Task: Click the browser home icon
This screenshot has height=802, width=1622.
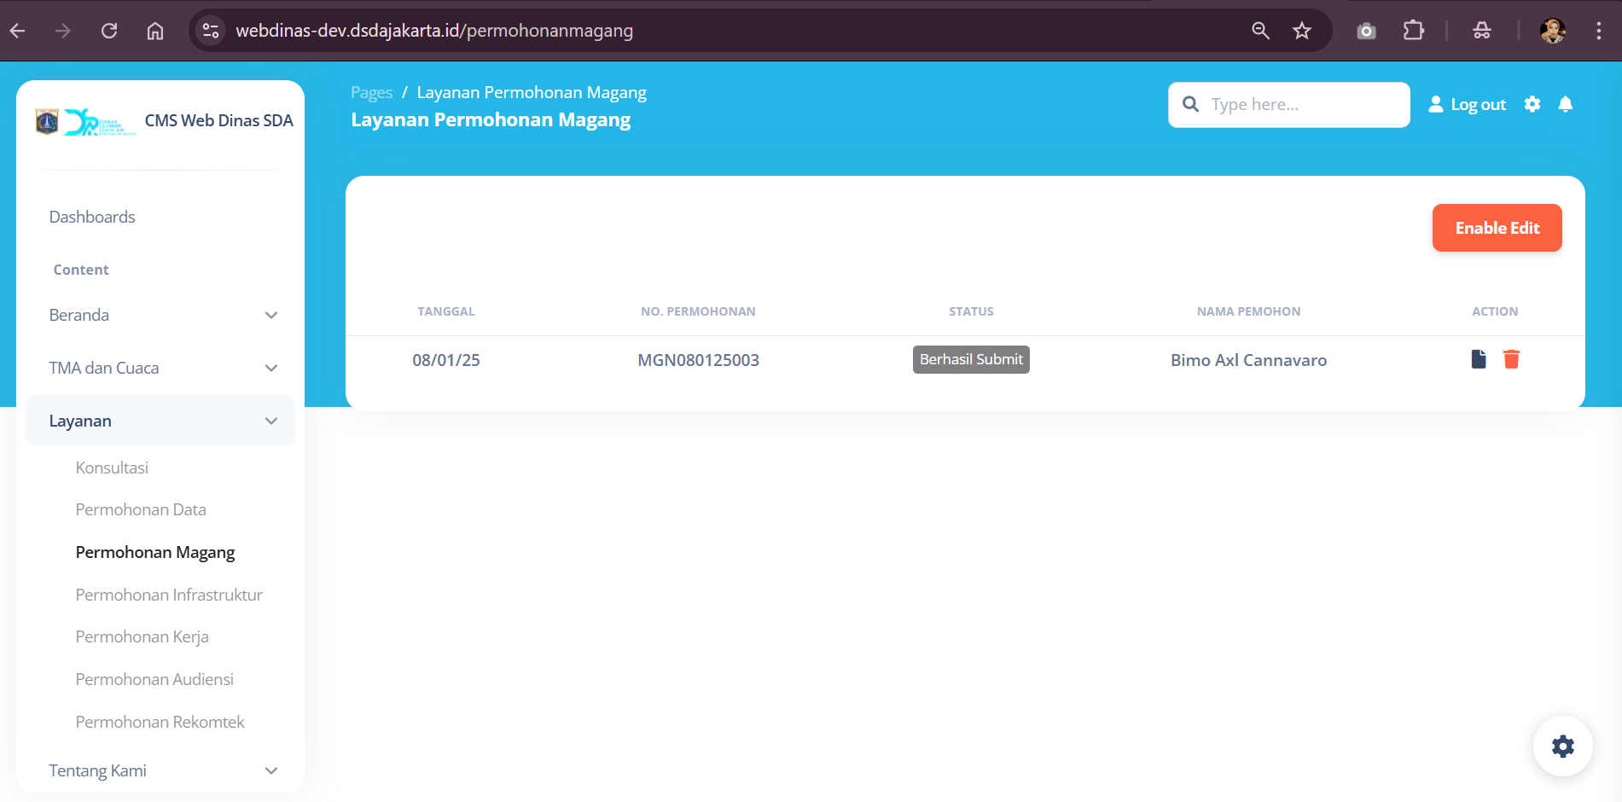Action: coord(155,31)
